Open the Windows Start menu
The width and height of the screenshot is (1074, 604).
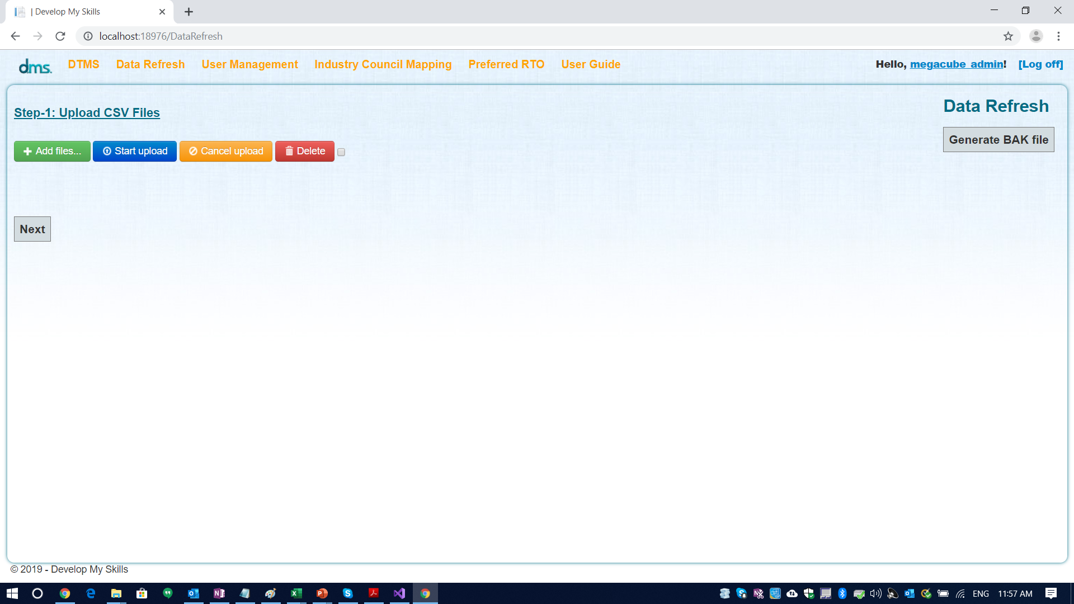[x=12, y=593]
